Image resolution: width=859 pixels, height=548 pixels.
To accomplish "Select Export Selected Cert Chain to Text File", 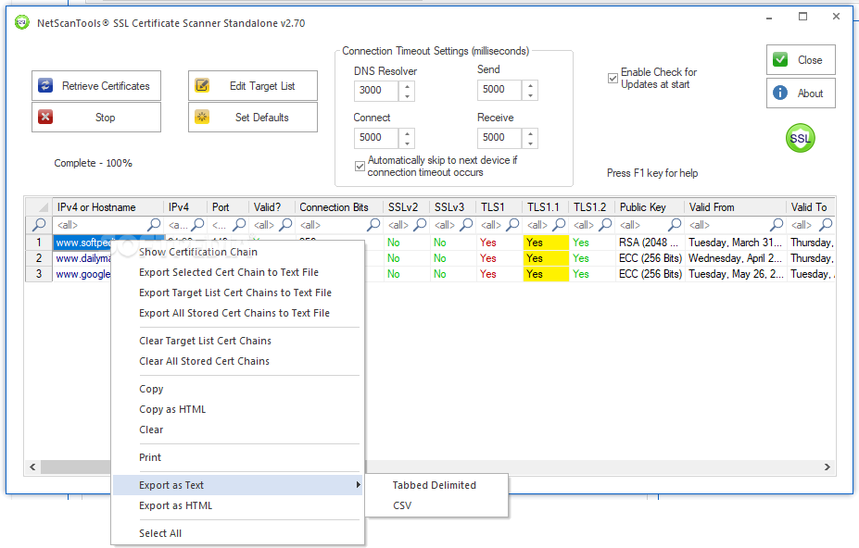I will pos(238,272).
